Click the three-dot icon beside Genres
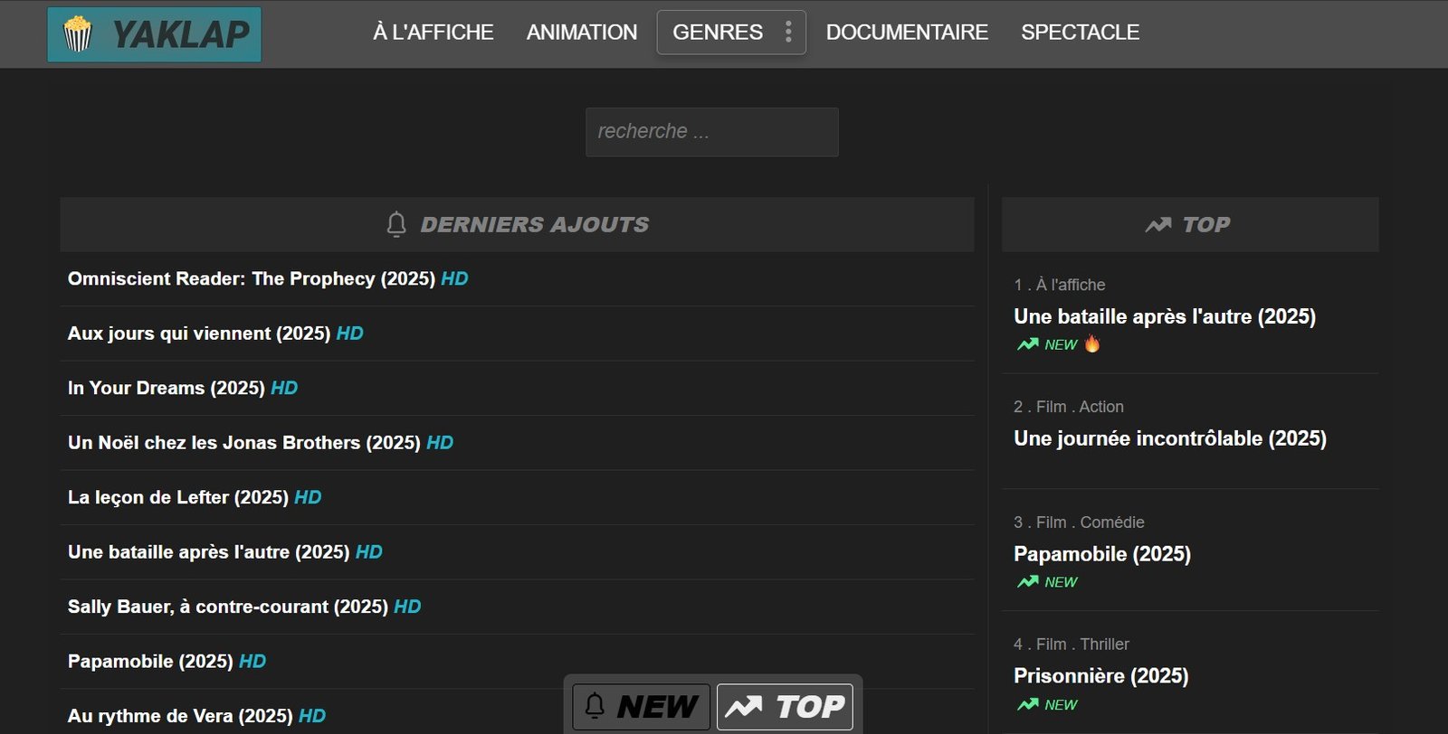The width and height of the screenshot is (1448, 734). coord(788,33)
